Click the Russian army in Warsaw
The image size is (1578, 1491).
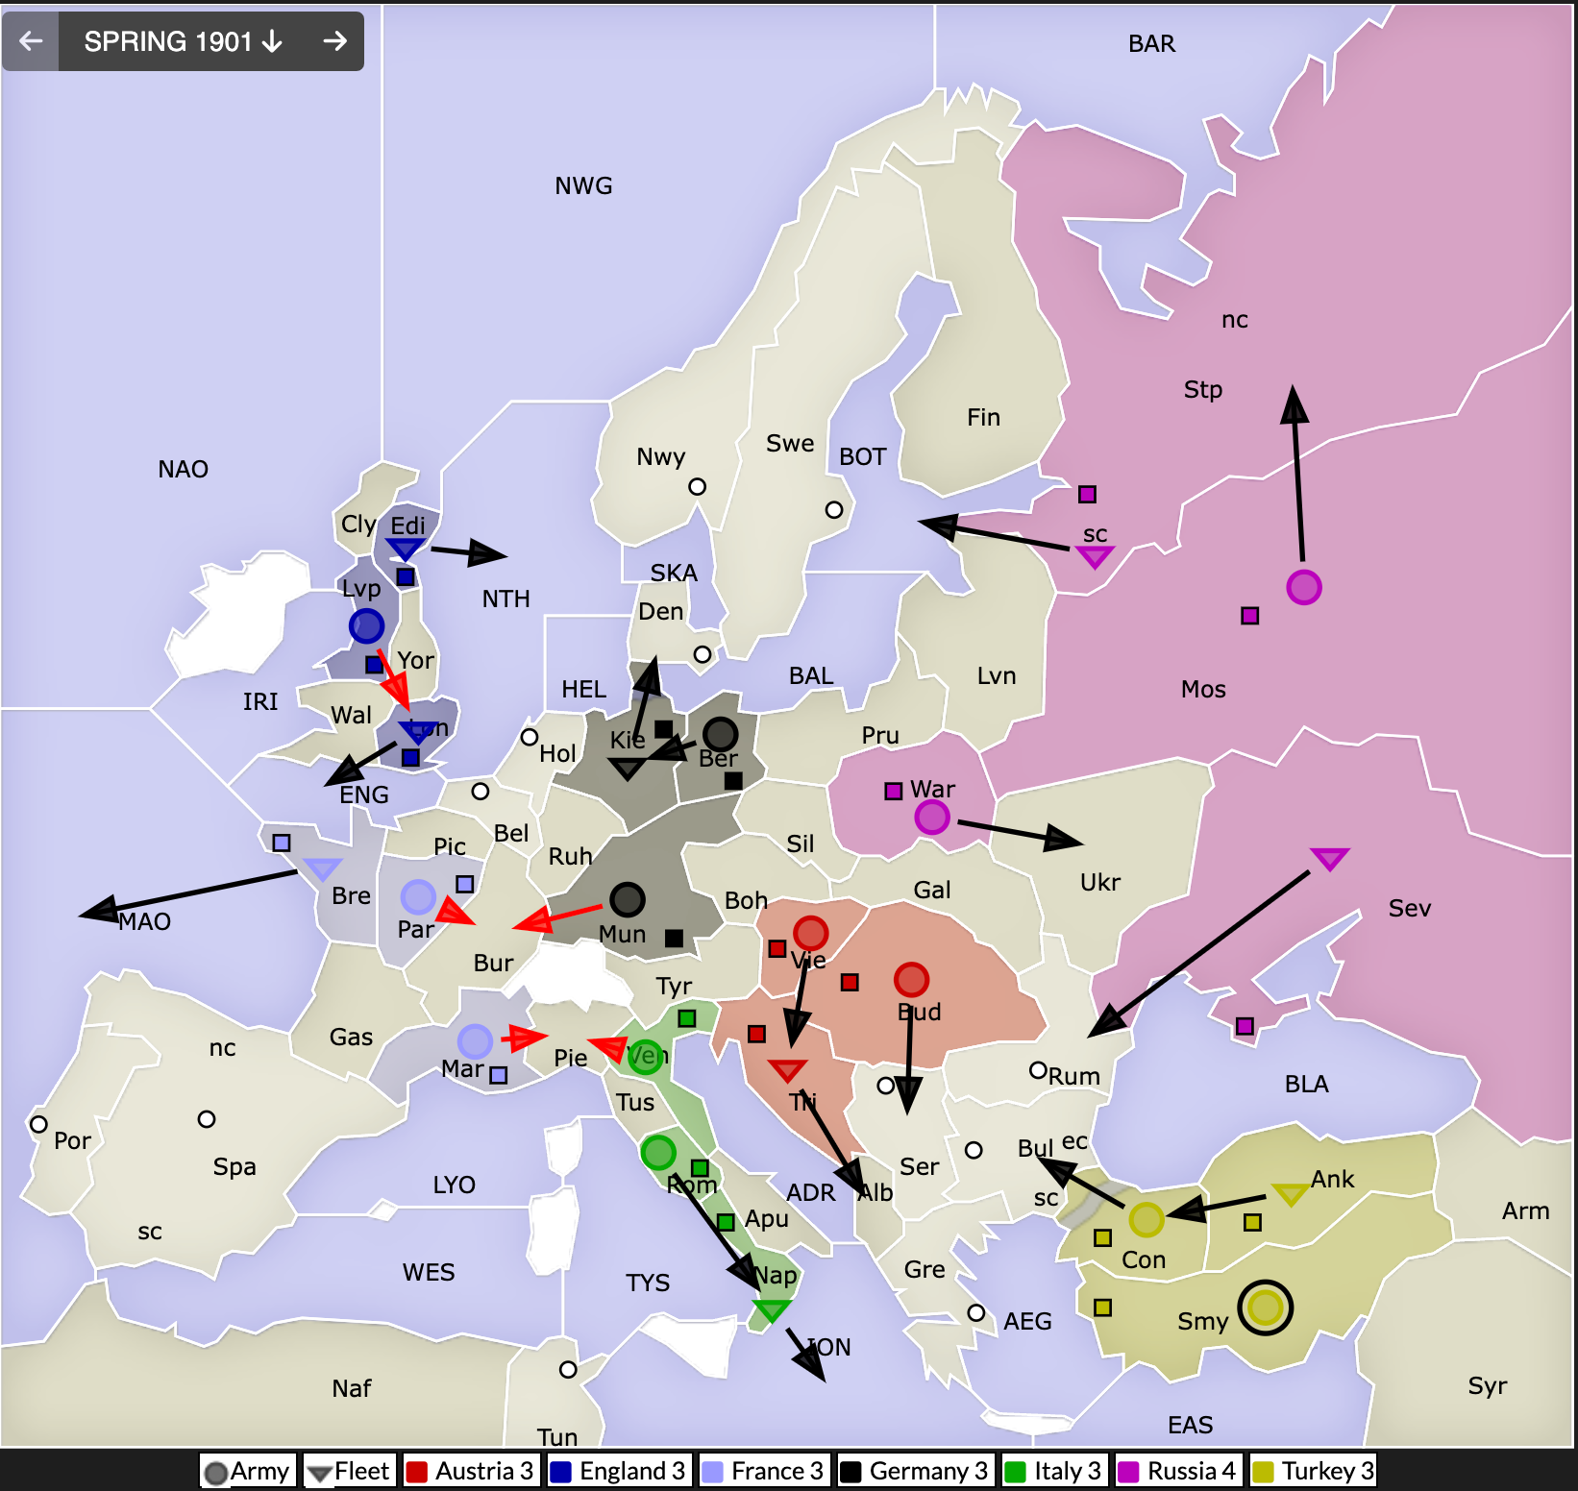[x=931, y=818]
